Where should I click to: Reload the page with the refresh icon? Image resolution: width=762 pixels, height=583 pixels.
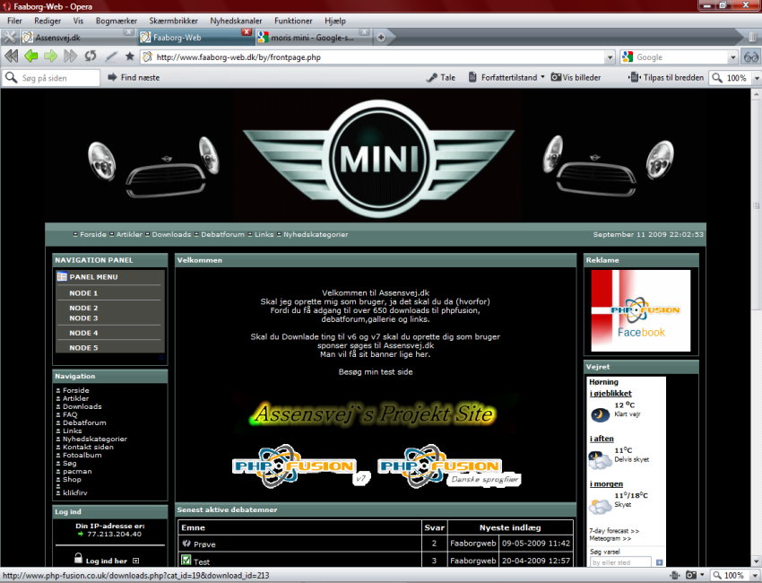click(91, 57)
